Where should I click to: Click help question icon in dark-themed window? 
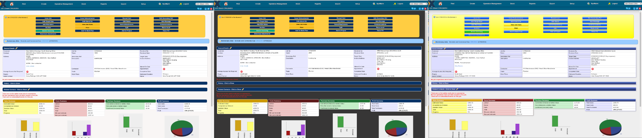tap(415, 8)
